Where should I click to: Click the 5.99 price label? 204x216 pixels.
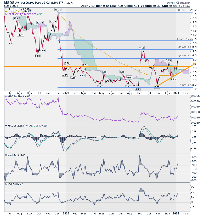173,79
